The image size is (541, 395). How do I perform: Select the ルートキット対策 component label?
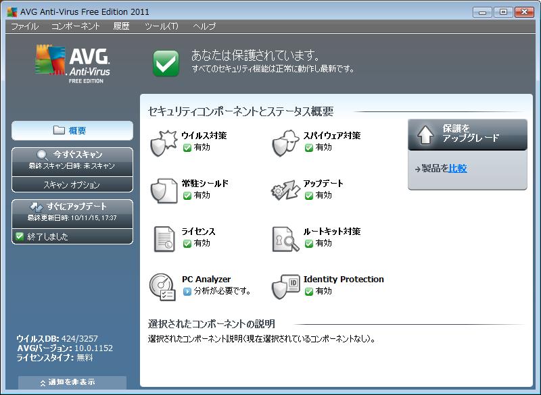pos(332,232)
